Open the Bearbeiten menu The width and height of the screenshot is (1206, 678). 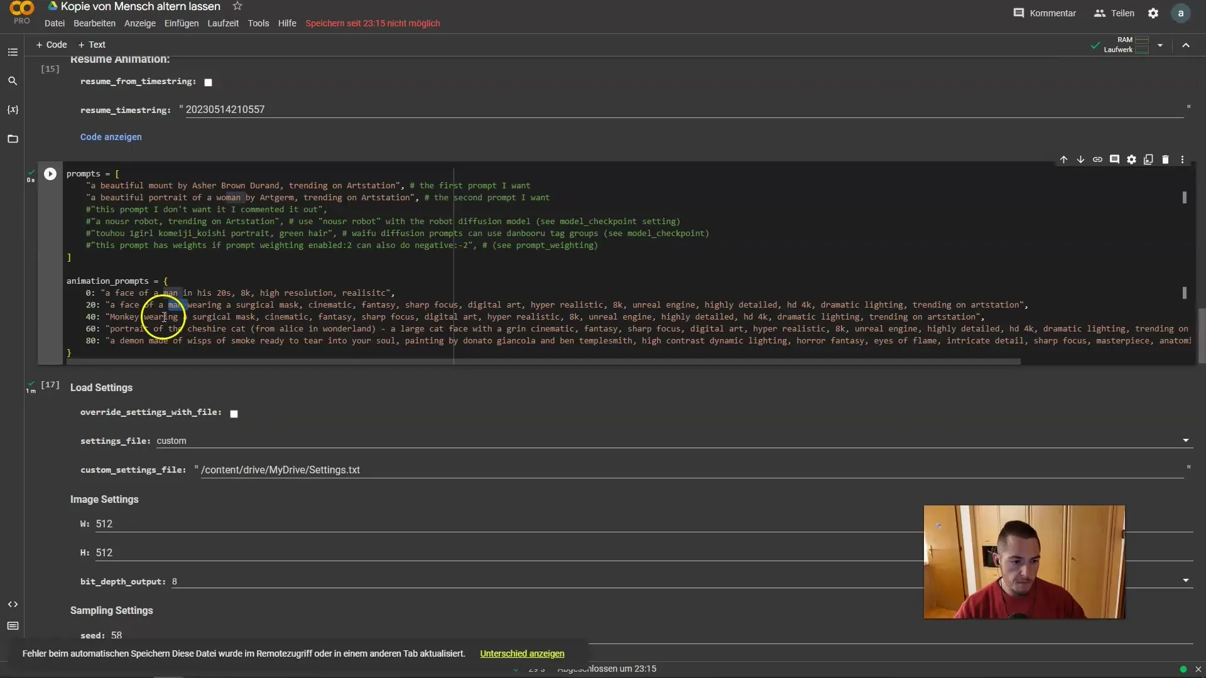94,23
